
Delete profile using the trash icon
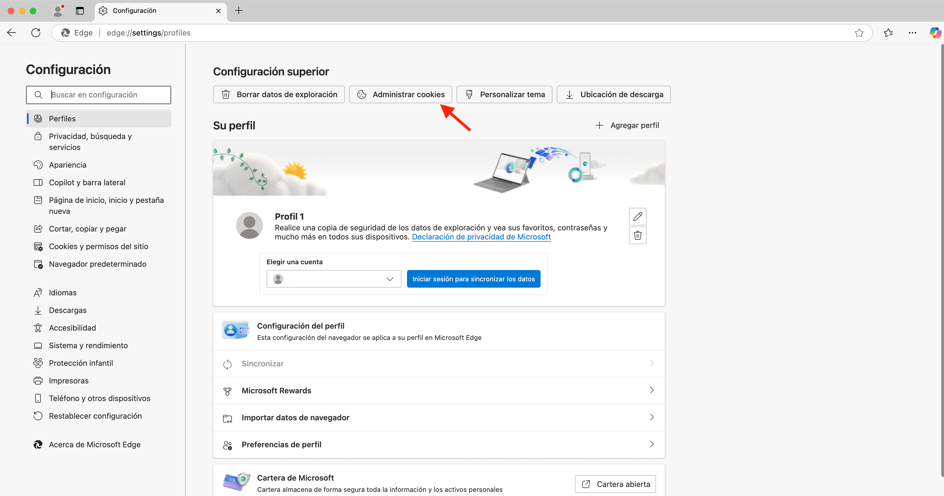(638, 235)
